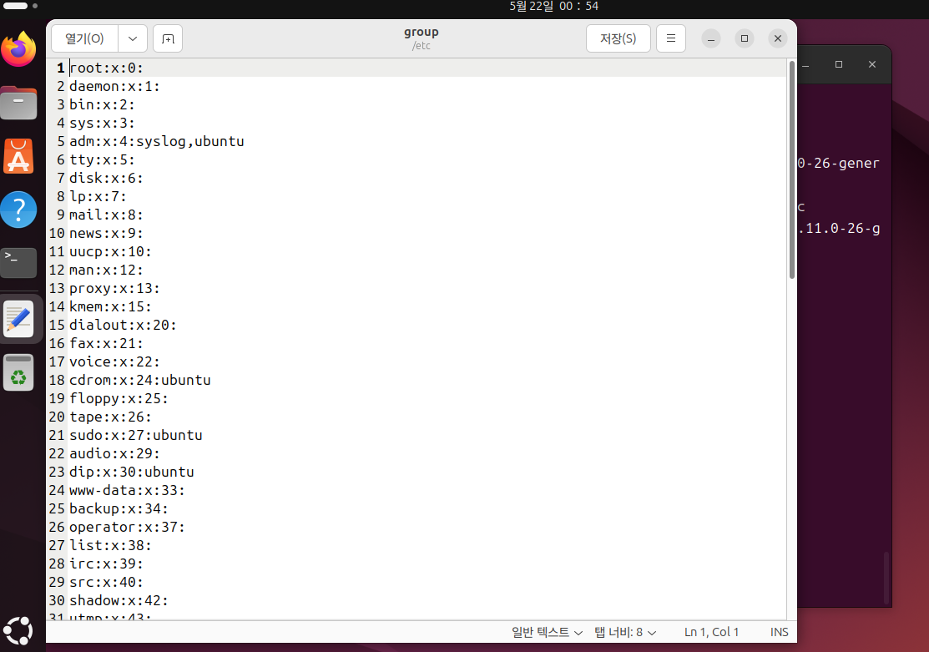Click the cdrom:x:24:ubuntu line

click(140, 381)
